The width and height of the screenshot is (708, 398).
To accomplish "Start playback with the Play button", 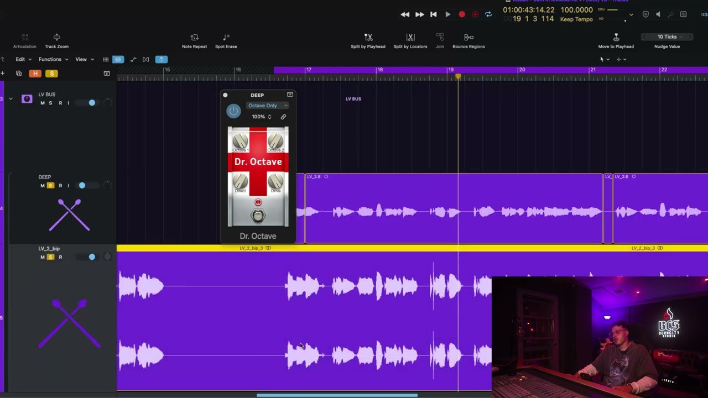I will point(447,14).
